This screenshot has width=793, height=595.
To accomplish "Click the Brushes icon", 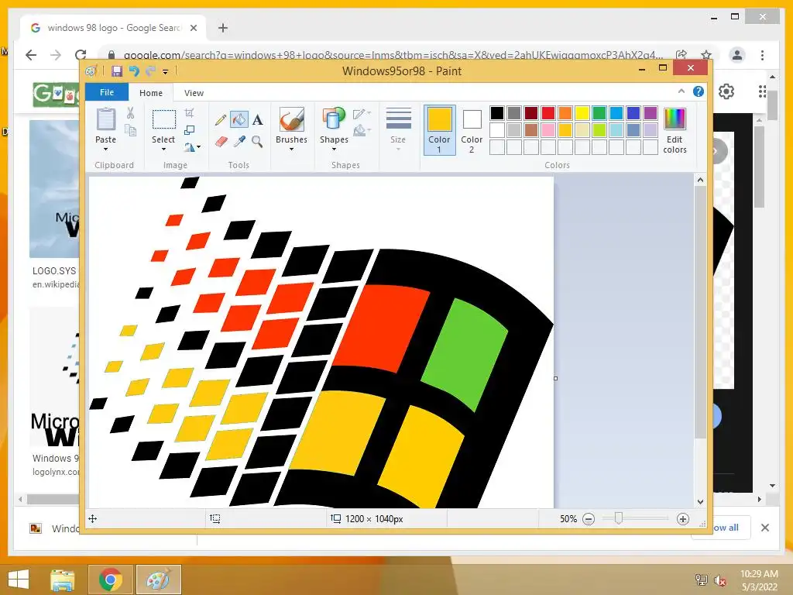I will tap(292, 120).
